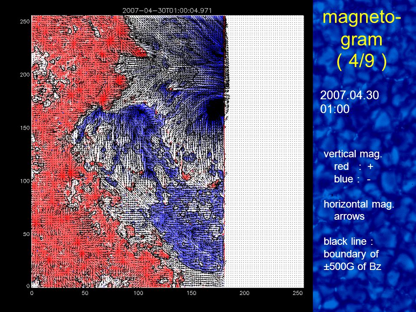Image resolution: width=416 pixels, height=312 pixels.
Task: Click the vertical axis label 100
Action: (x=25, y=181)
